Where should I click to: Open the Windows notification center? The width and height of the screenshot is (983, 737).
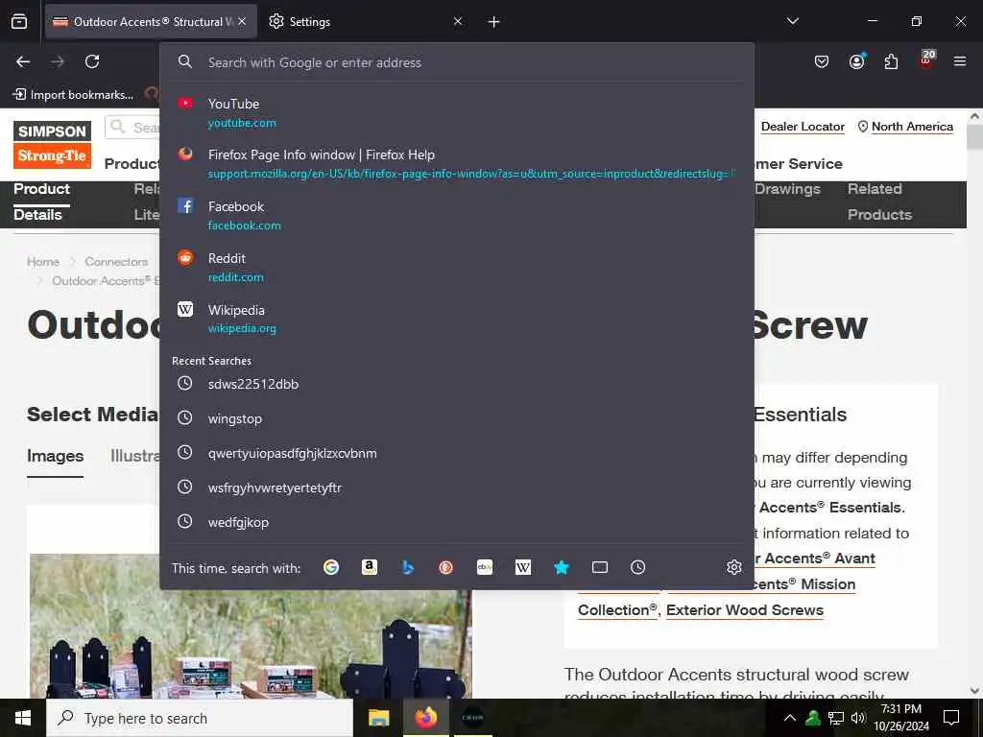point(951,718)
